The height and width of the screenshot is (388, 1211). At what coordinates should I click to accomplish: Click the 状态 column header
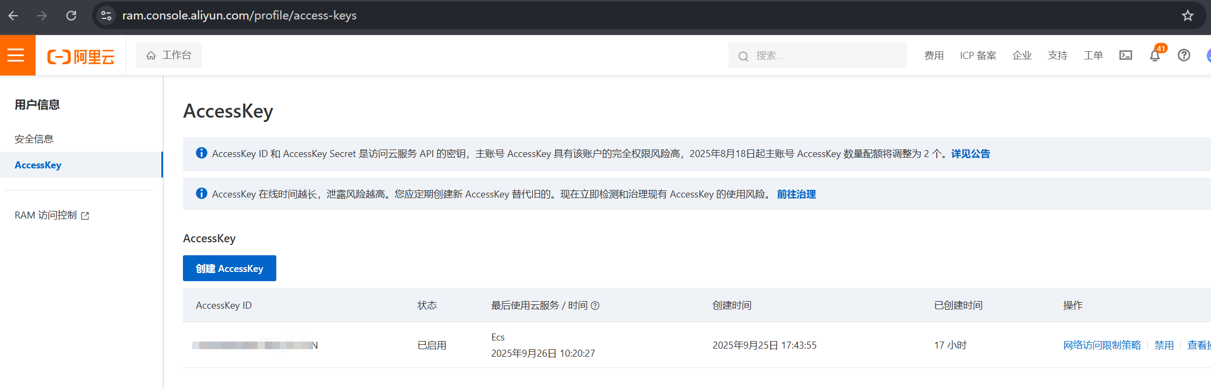tap(427, 305)
